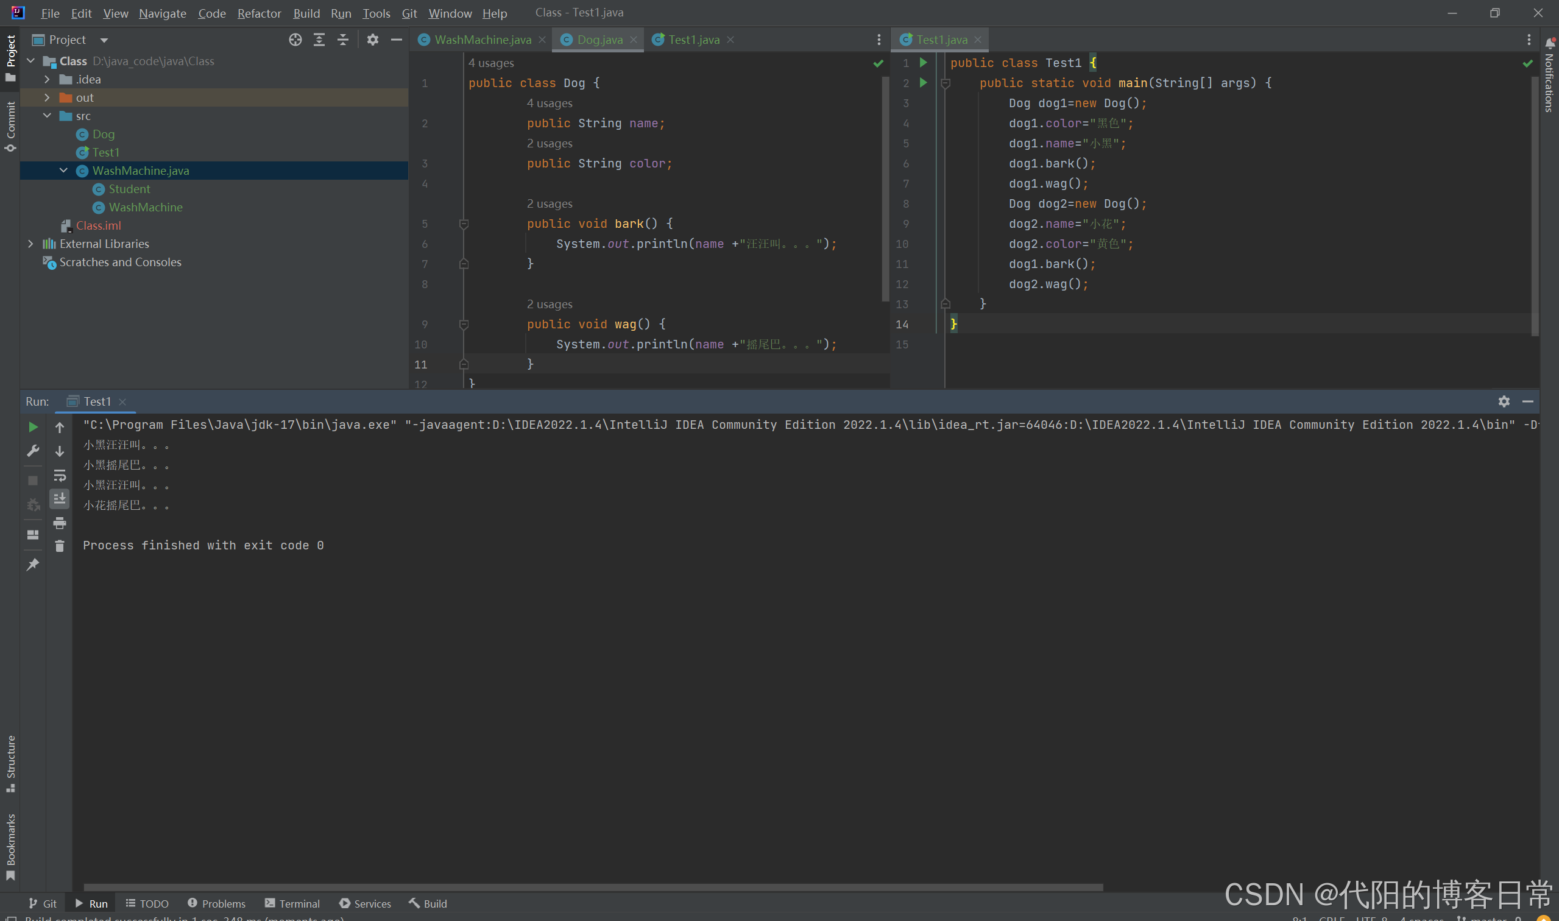Toggle Soft-Wrap in the Run console

tap(60, 475)
